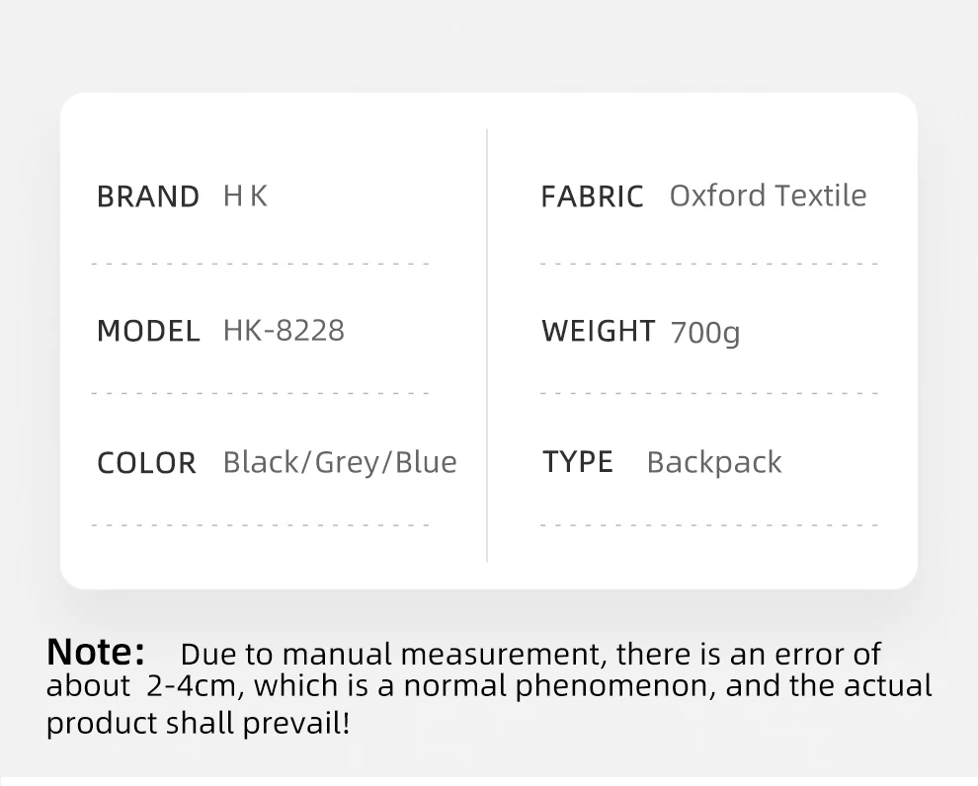Click the WEIGHT label
978x786 pixels.
[x=598, y=331]
